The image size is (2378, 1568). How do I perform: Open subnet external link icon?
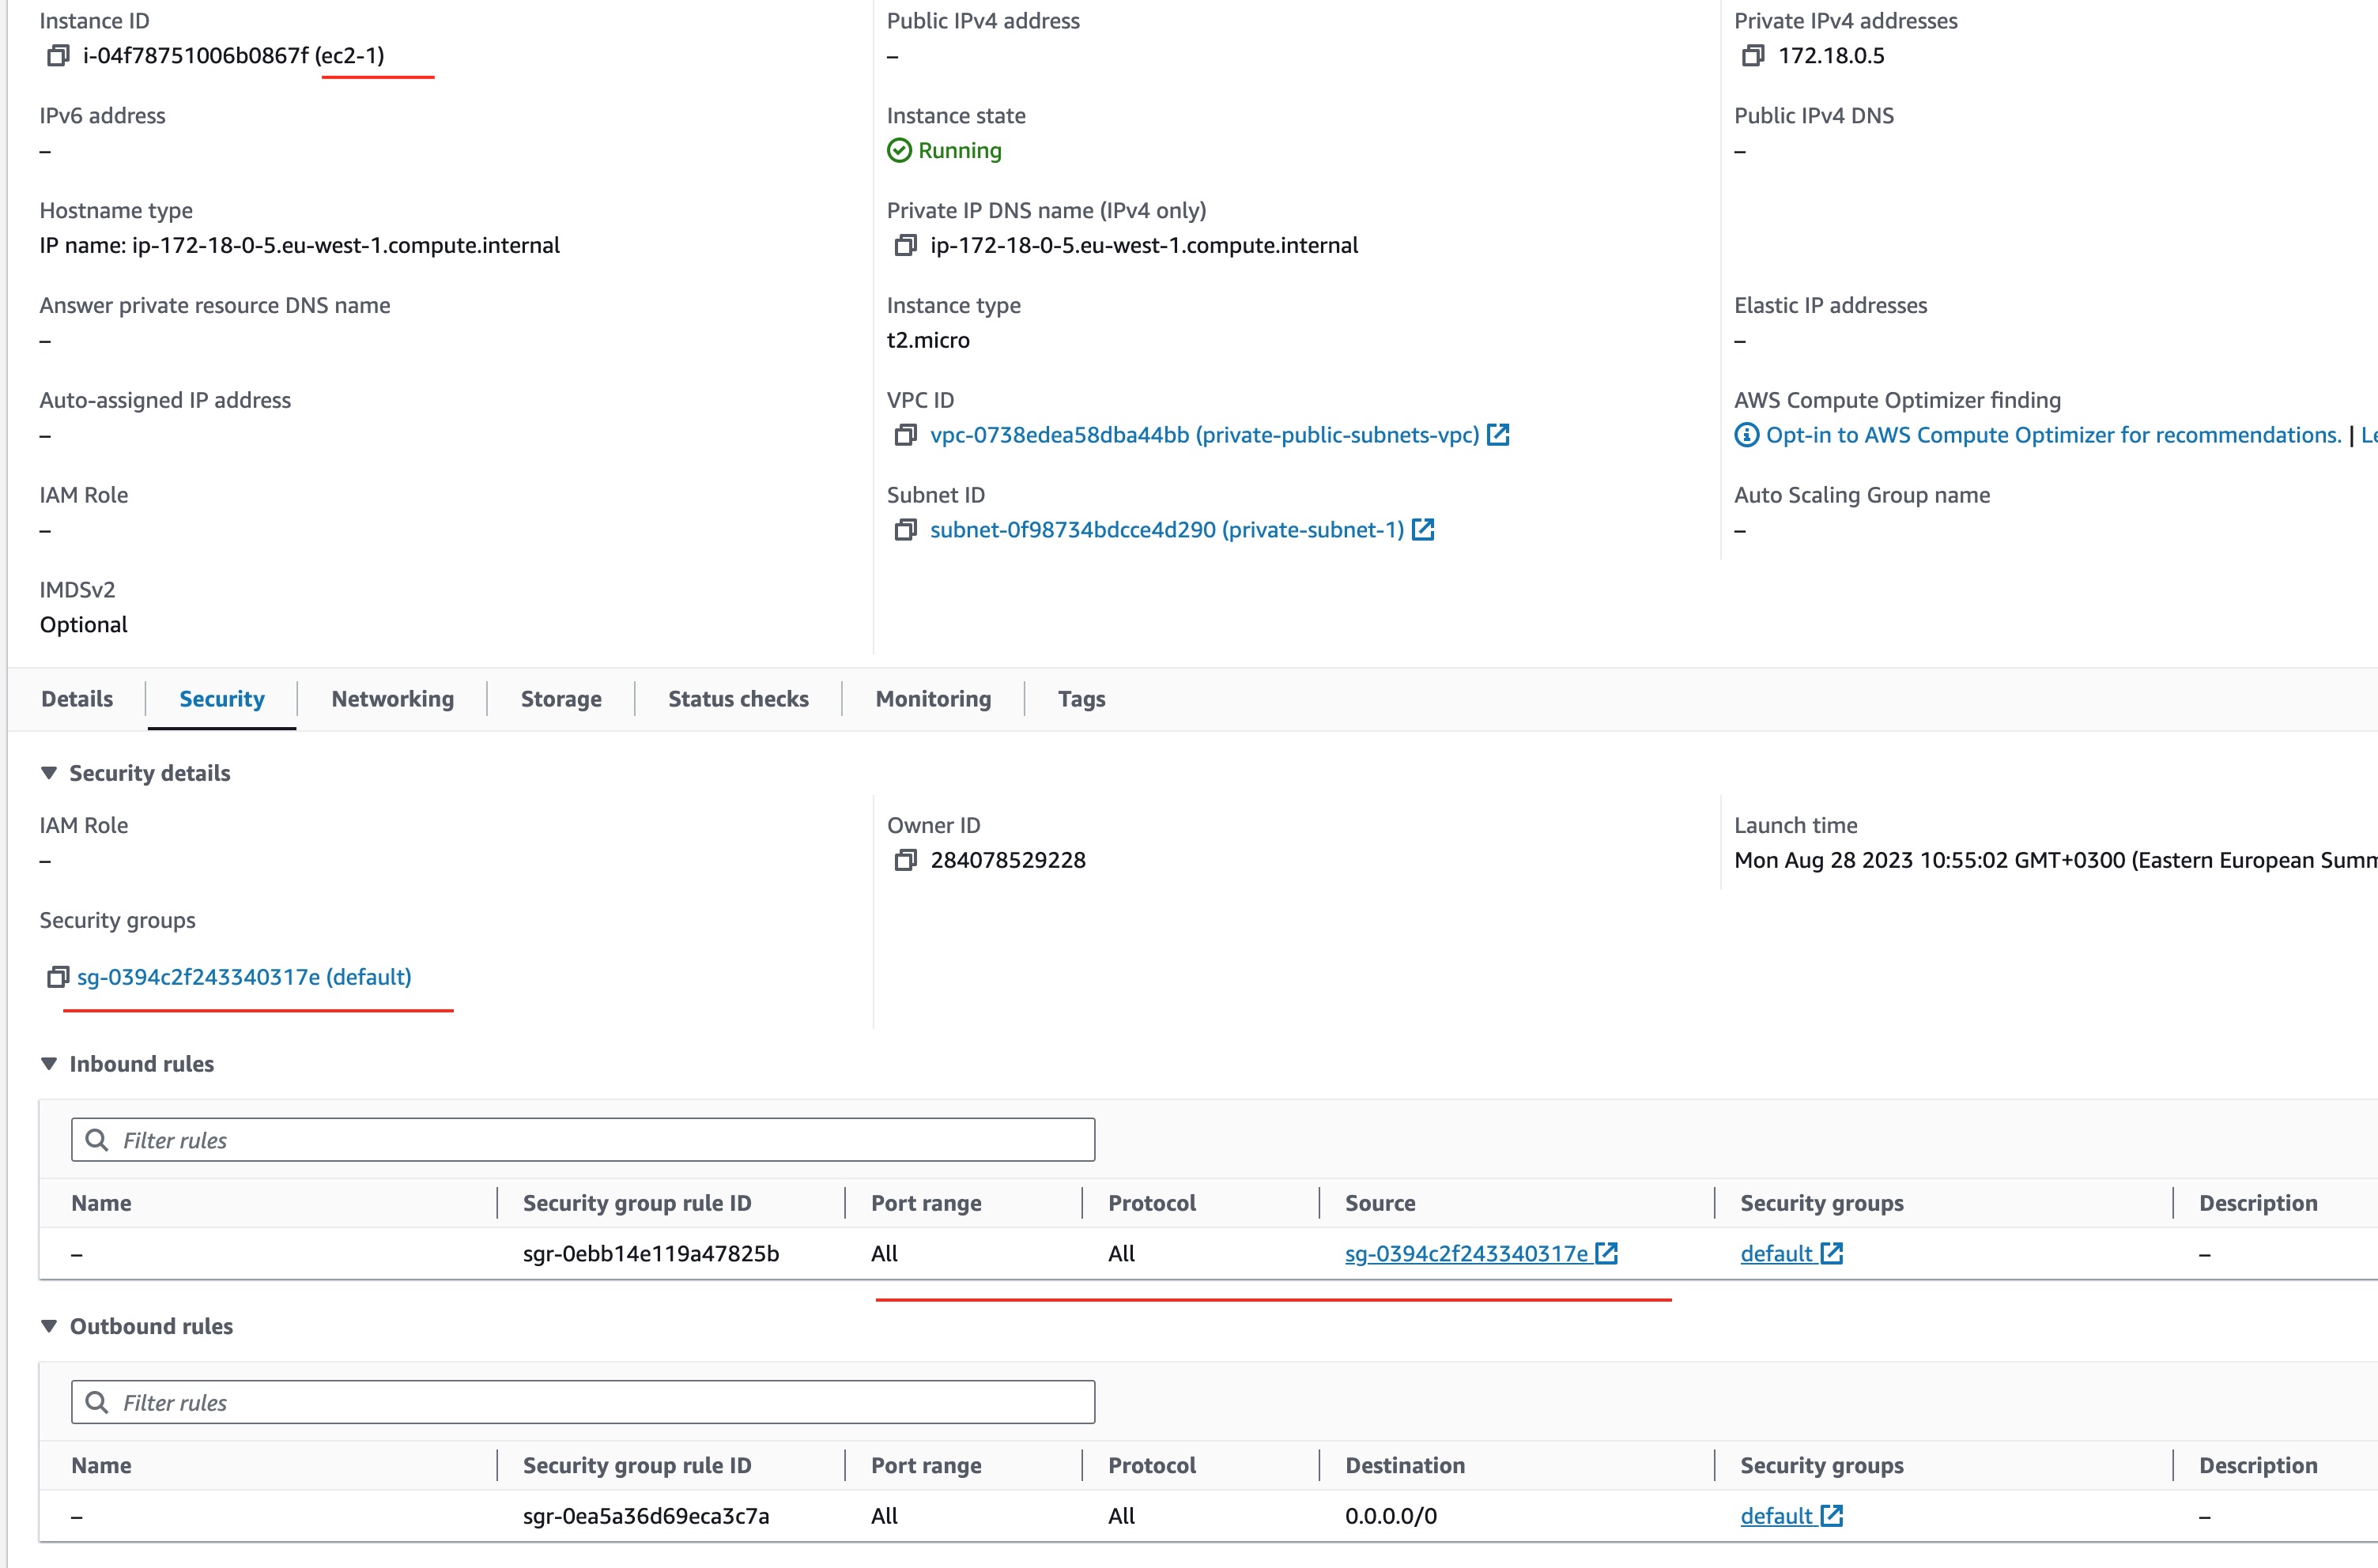tap(1423, 530)
